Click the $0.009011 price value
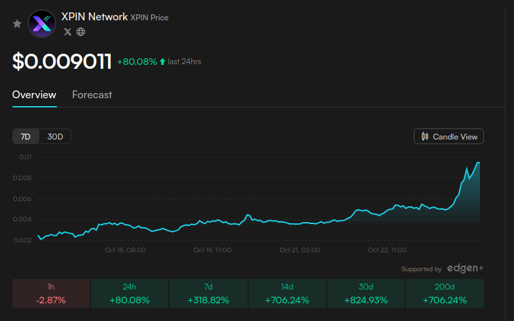This screenshot has height=321, width=514. (x=62, y=62)
